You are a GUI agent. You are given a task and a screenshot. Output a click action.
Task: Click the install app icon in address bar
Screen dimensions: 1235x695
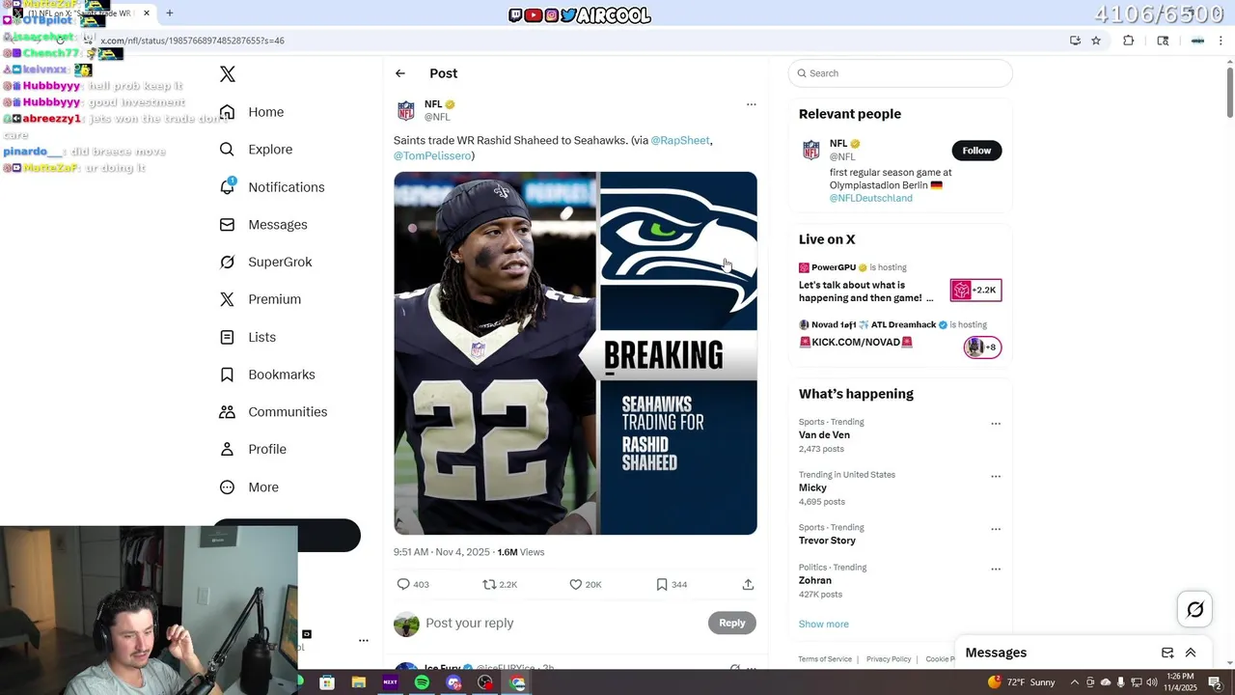1075,41
